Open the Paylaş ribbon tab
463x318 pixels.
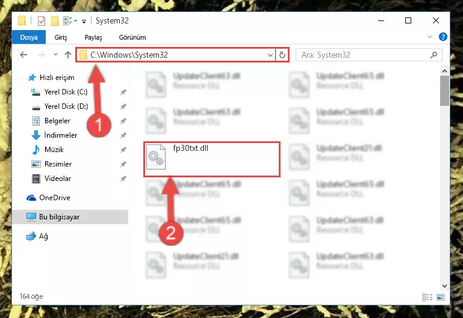93,37
